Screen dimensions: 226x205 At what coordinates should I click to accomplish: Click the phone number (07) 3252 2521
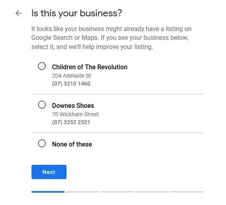click(x=71, y=122)
